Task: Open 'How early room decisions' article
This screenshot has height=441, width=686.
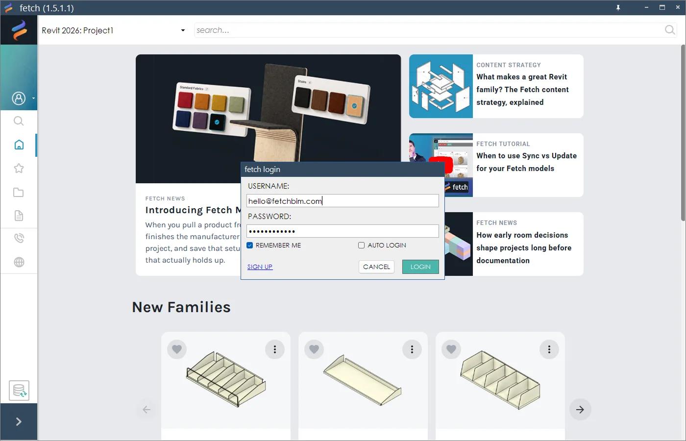Action: pos(524,248)
